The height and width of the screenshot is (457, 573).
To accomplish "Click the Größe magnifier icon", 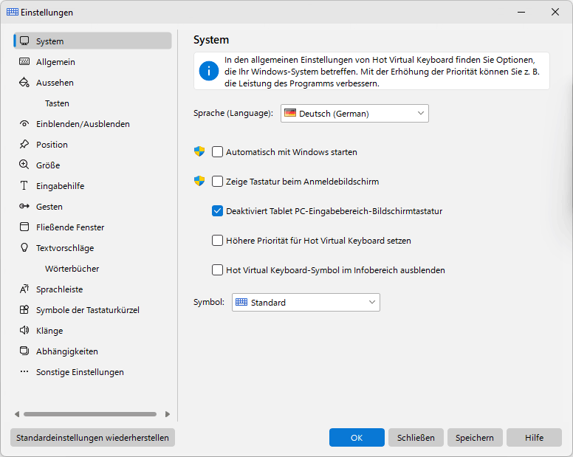I will pos(24,165).
